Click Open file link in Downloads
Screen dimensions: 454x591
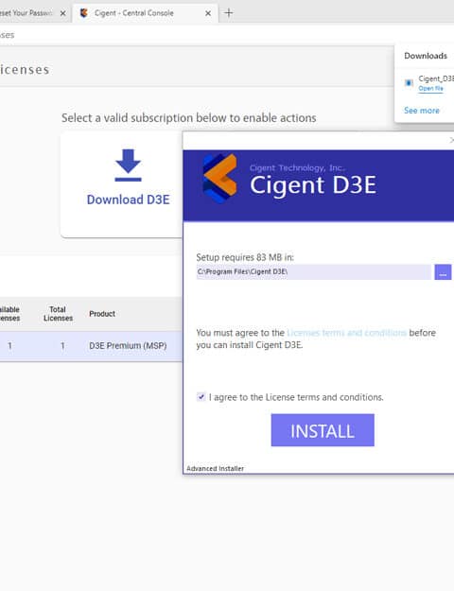(430, 88)
